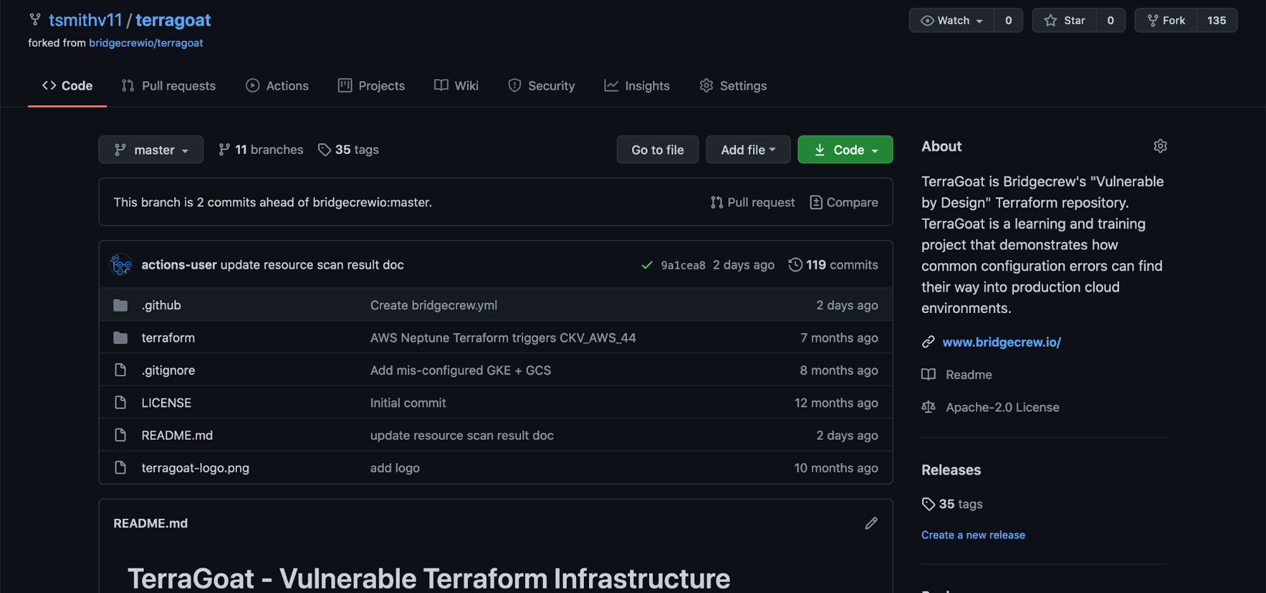Viewport: 1266px width, 593px height.
Task: Click the .github folder icon
Action: pos(120,305)
